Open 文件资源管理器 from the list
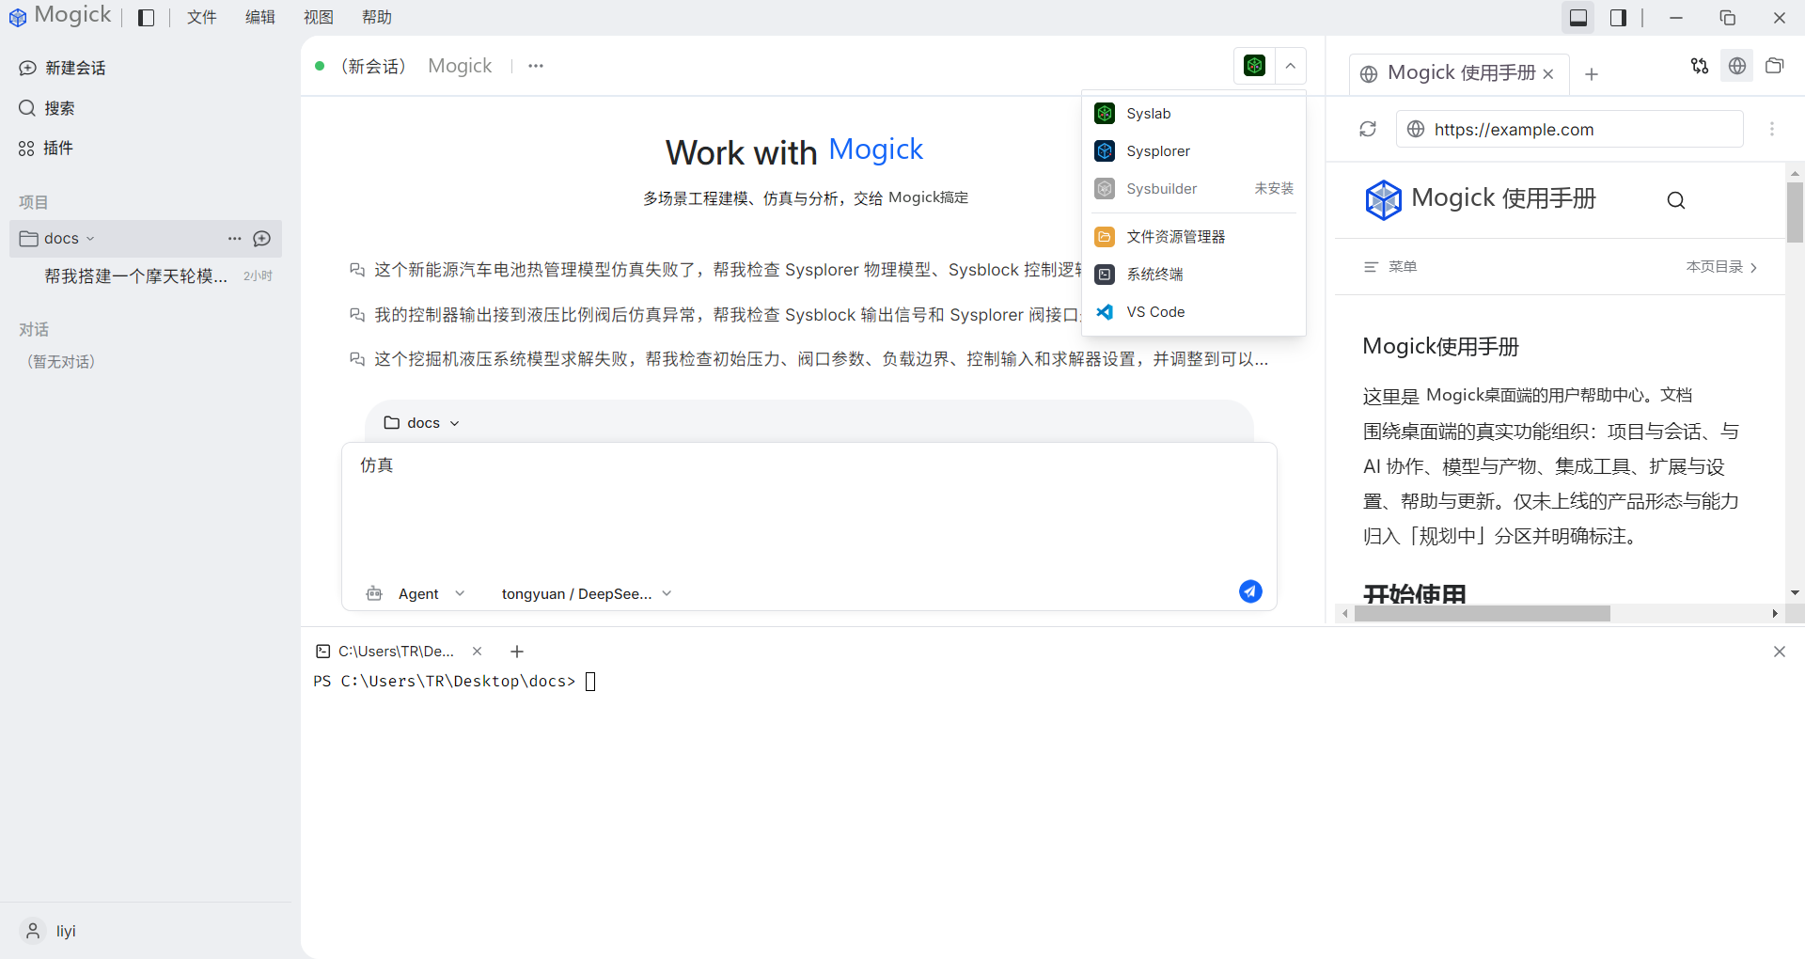Viewport: 1805px width, 959px height. (1194, 237)
